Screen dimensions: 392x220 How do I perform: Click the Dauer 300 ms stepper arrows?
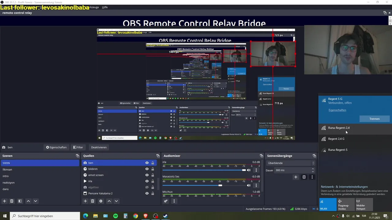[x=313, y=170]
